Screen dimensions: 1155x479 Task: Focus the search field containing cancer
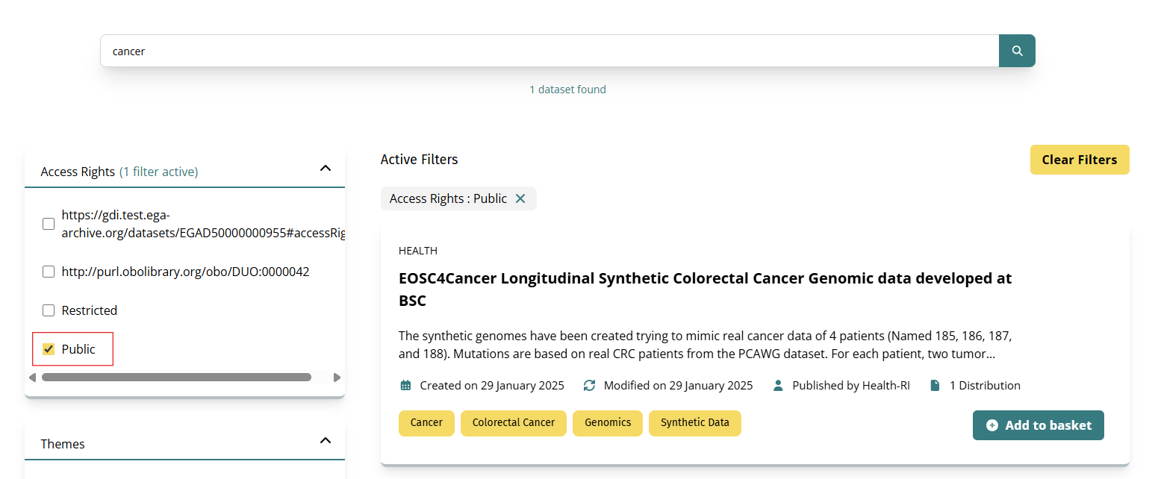[x=550, y=51]
